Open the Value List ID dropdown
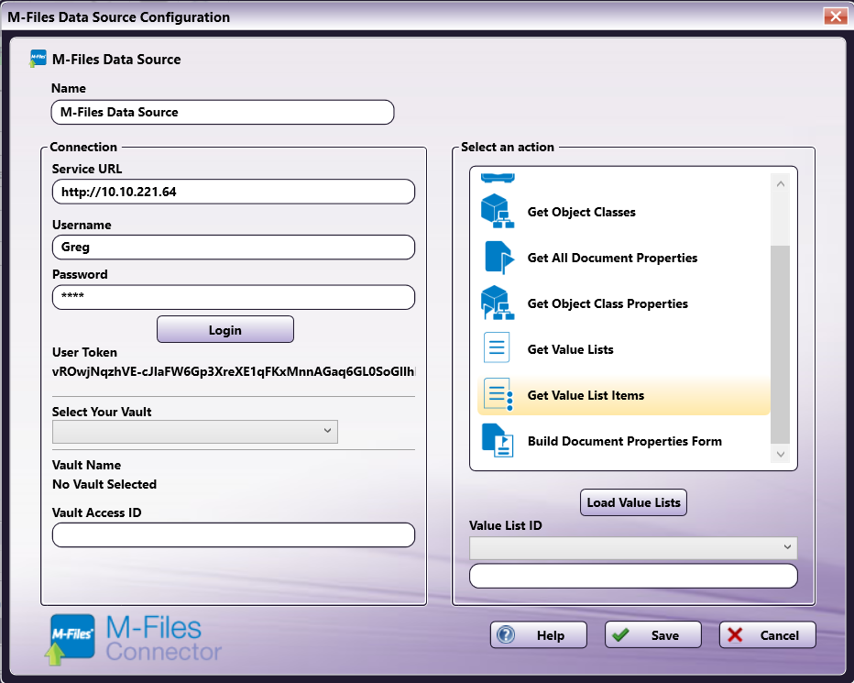Viewport: 854px width, 683px height. click(633, 548)
